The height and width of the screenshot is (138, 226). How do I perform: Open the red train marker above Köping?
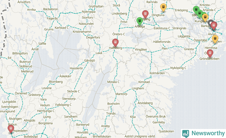(x=145, y=14)
